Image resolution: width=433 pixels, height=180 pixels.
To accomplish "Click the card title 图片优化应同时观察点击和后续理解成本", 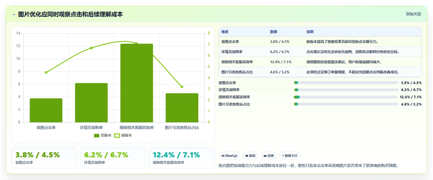I will tap(70, 14).
